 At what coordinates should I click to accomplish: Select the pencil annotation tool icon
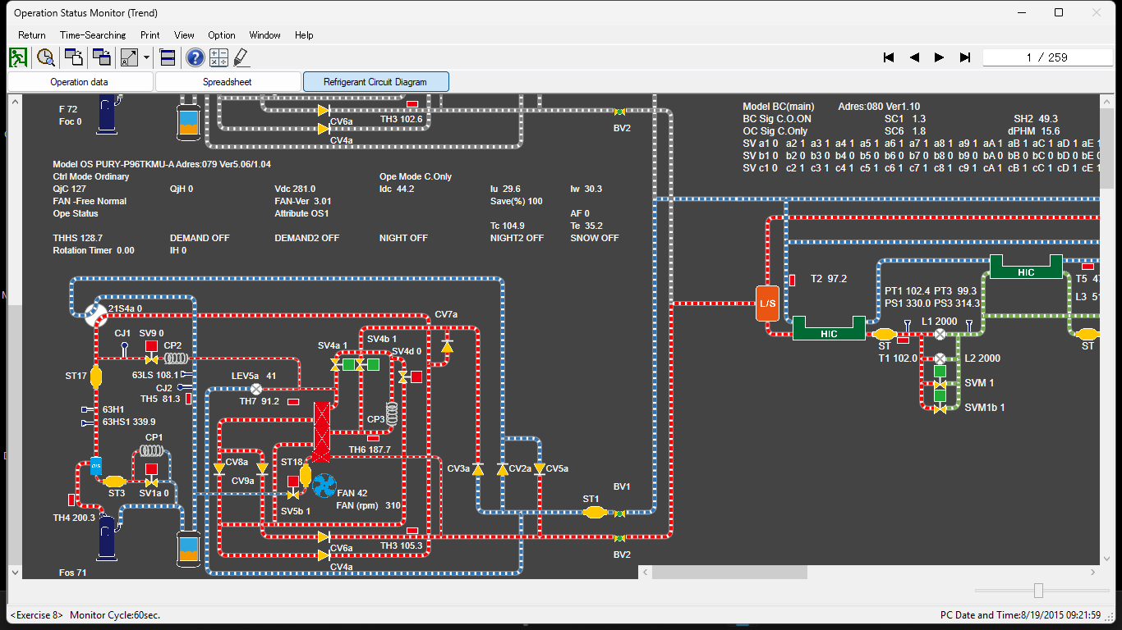(239, 57)
